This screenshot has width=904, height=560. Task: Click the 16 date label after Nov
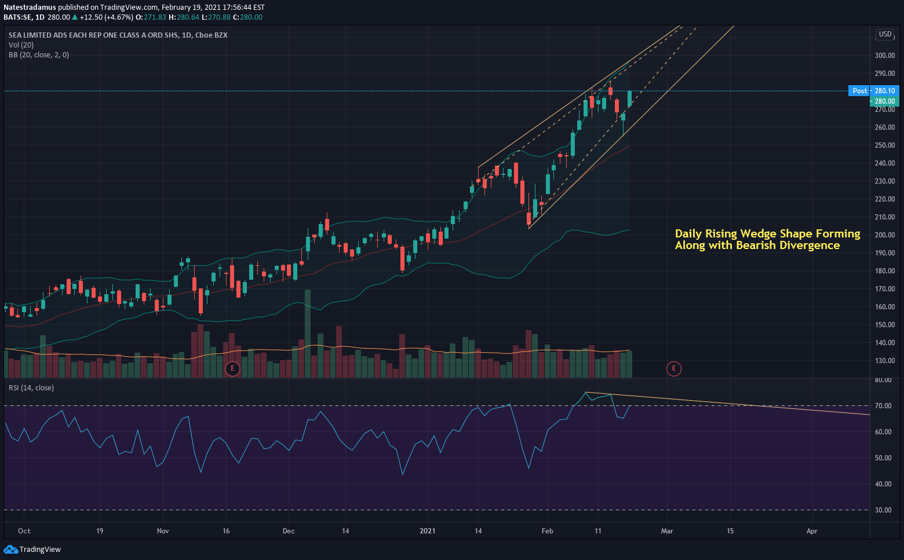click(226, 531)
